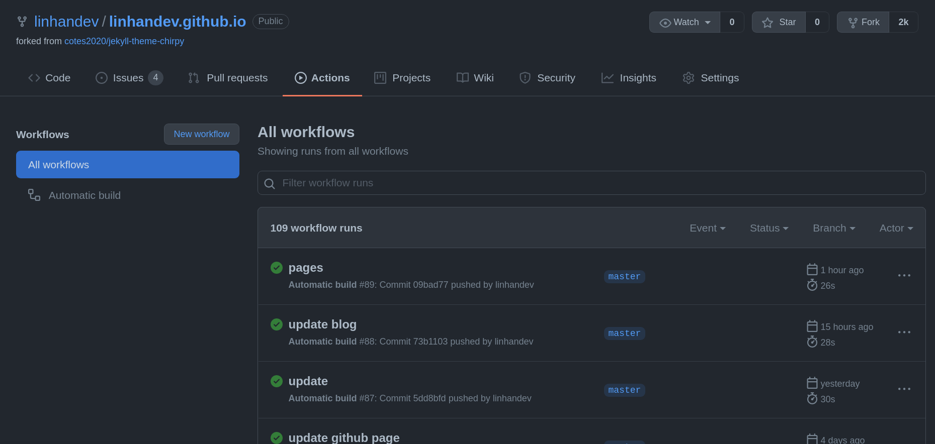Open the Event filter dropdown
This screenshot has height=444, width=935.
pyautogui.click(x=707, y=229)
